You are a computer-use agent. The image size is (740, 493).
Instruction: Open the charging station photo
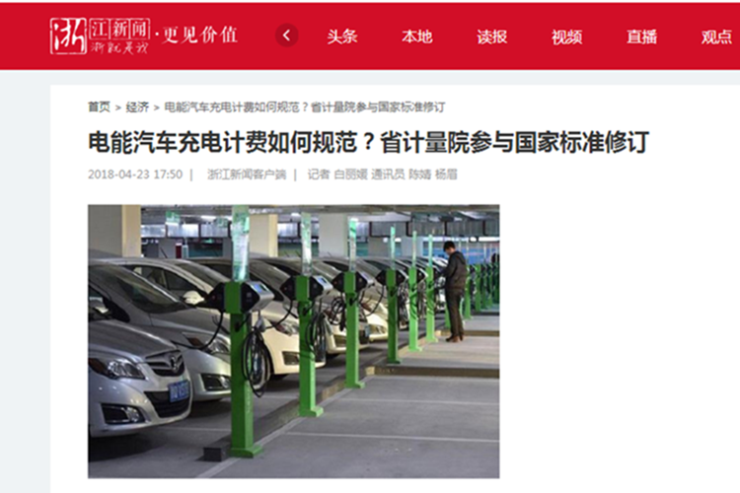click(294, 341)
